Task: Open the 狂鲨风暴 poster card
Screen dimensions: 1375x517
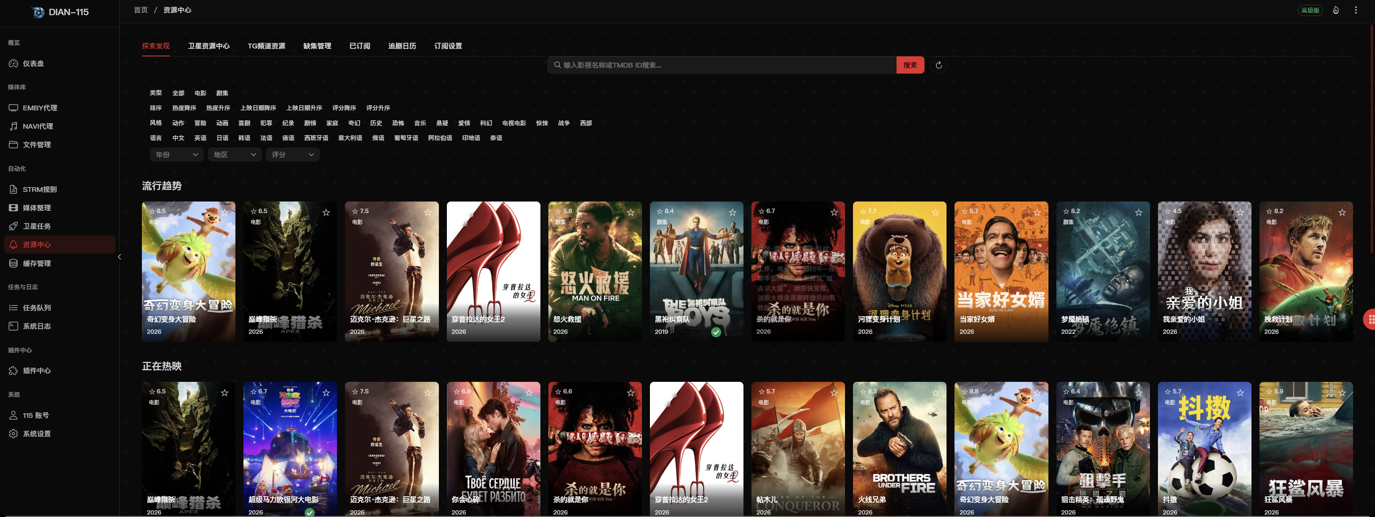Action: coord(1305,449)
